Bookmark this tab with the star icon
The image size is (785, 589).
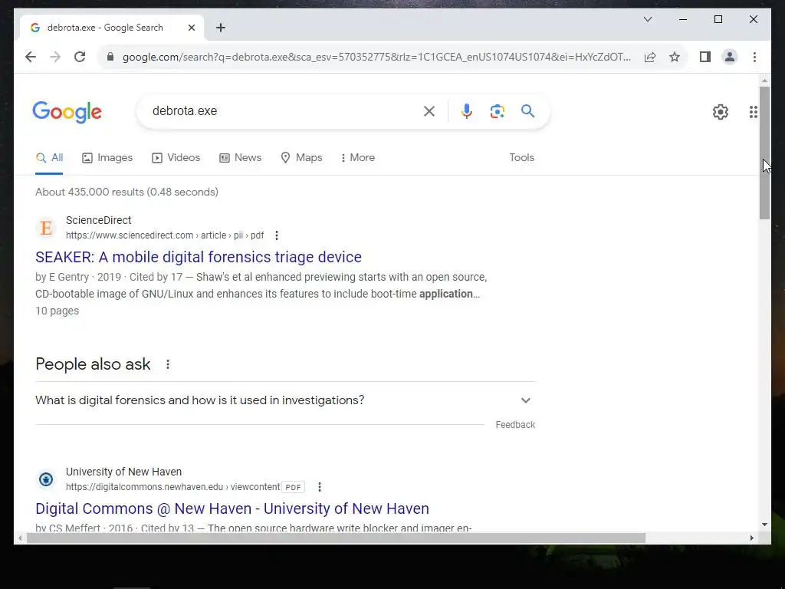pos(675,57)
